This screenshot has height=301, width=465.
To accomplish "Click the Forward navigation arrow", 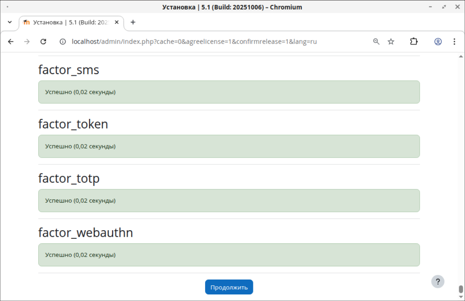I will tap(27, 42).
